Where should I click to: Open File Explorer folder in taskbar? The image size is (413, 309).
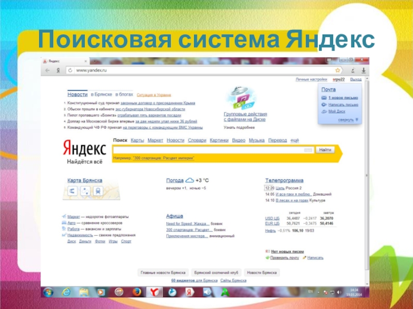pyautogui.click(x=84, y=292)
